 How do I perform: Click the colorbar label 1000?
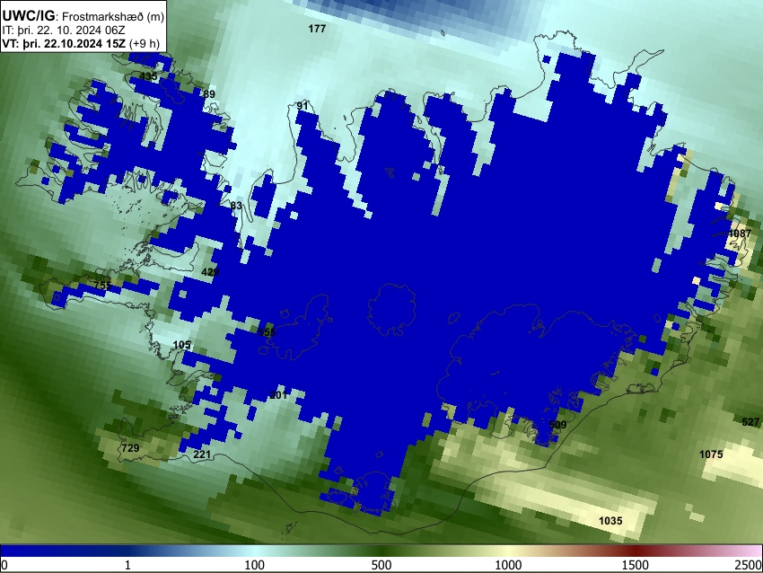pos(508,565)
